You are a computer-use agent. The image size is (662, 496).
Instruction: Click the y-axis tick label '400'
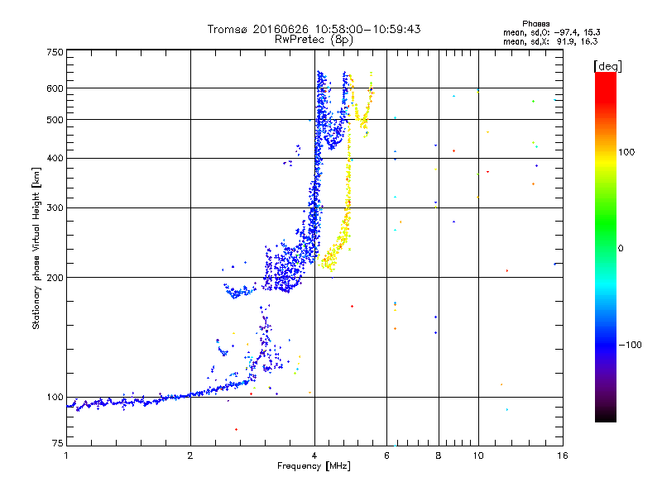(55, 159)
